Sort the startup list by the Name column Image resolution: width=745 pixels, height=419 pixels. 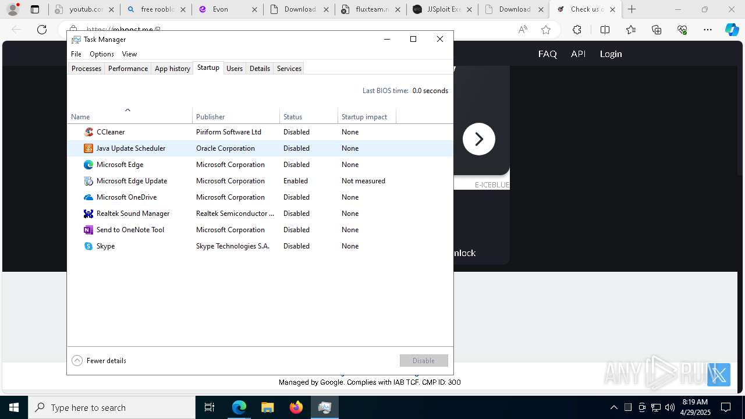click(x=130, y=116)
